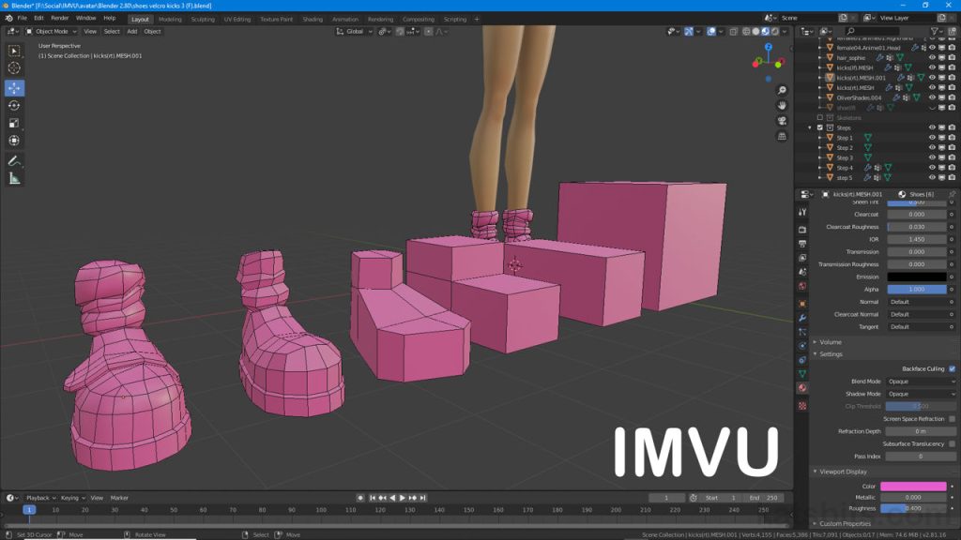Open the Blend Mode dropdown set to Opaque
The image size is (961, 540).
[x=920, y=381]
